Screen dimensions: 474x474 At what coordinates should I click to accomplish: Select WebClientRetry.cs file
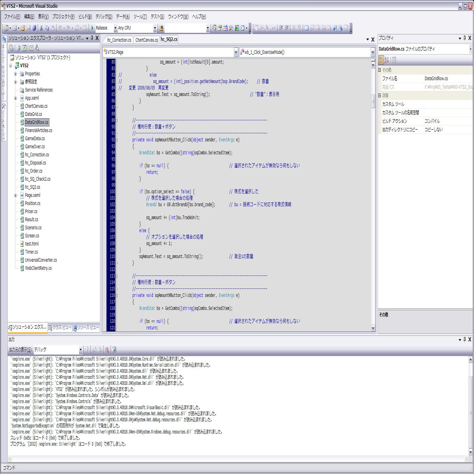click(38, 268)
